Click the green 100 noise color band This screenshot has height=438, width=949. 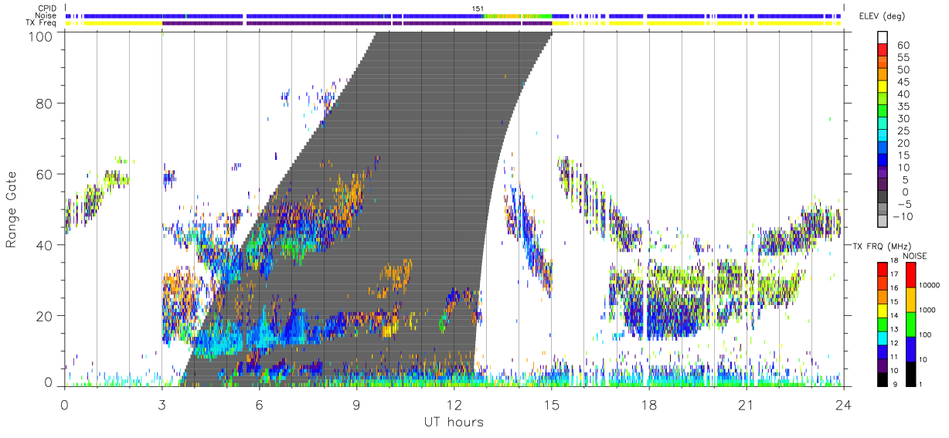[x=911, y=324]
